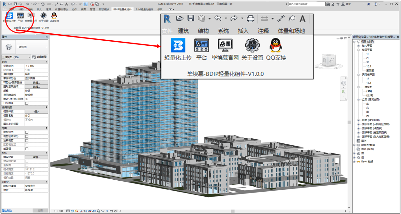
Task: Click the keyword search input field
Action: coord(306,4)
